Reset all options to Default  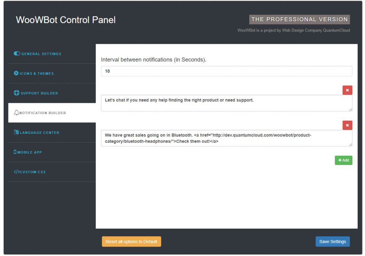(131, 241)
